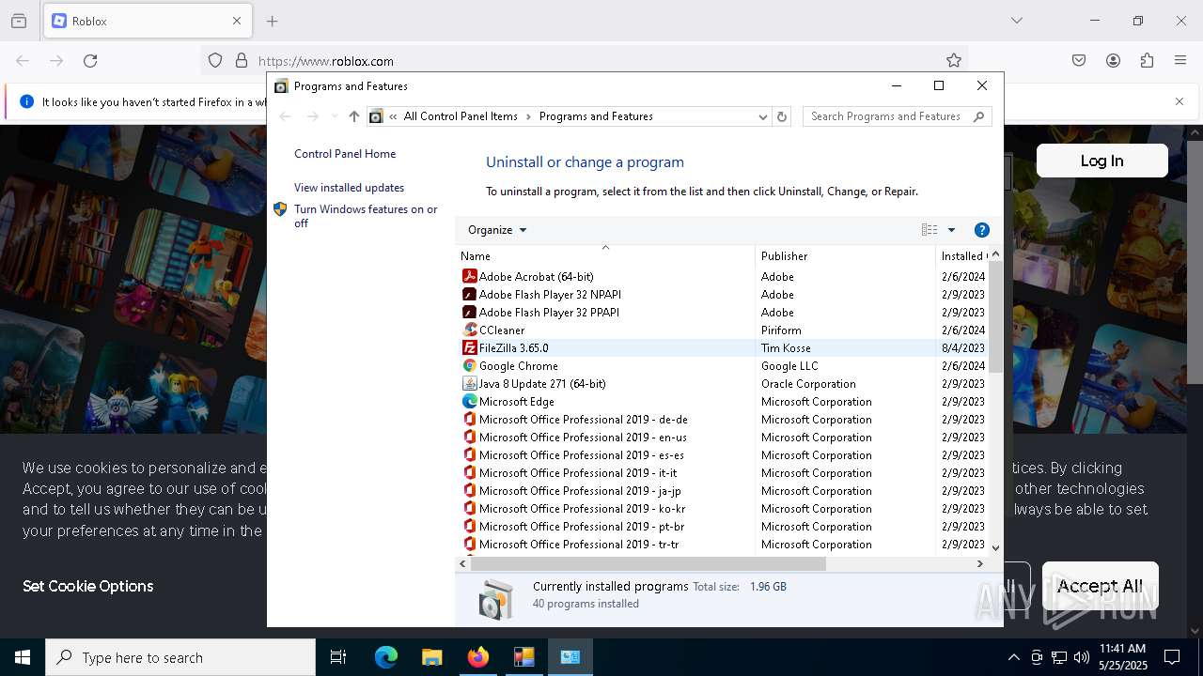Click the All Control Panel Items breadcrumb

[461, 116]
